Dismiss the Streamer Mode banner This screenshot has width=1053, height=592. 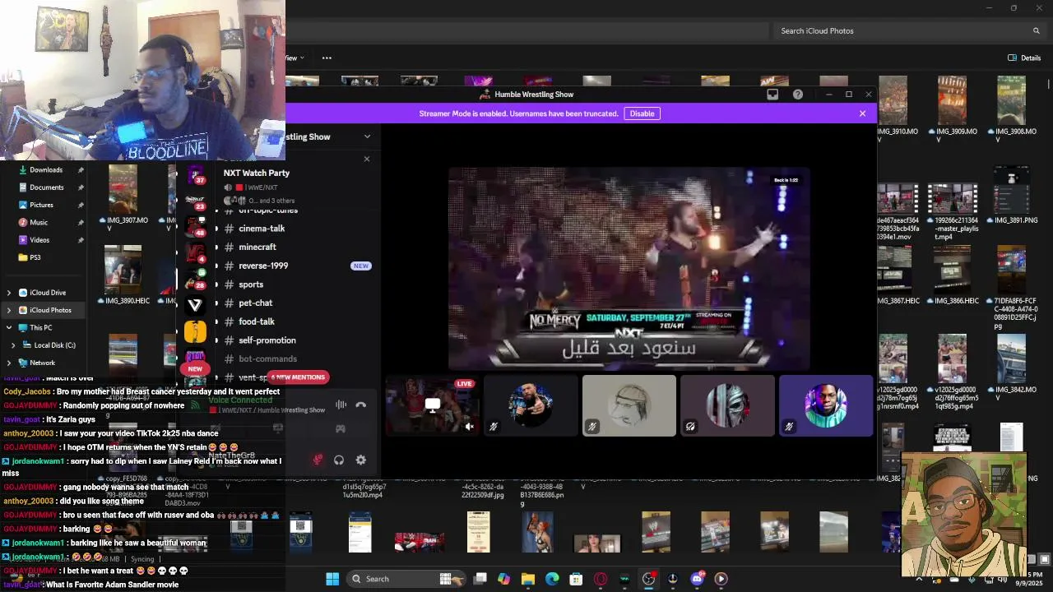[x=862, y=113]
